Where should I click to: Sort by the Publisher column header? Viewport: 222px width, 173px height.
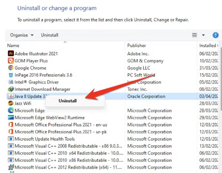tap(137, 46)
